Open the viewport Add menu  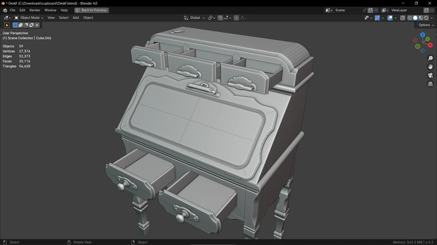coord(76,18)
